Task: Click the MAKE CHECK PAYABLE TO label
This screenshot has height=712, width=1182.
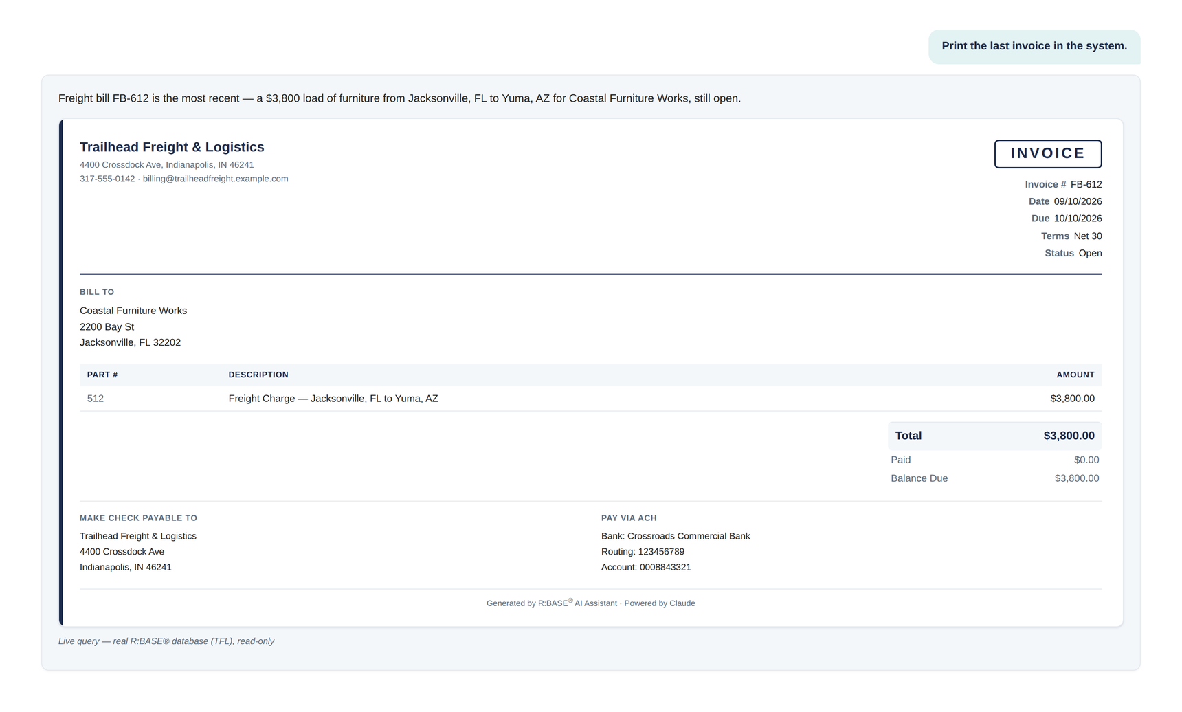Action: pos(138,518)
